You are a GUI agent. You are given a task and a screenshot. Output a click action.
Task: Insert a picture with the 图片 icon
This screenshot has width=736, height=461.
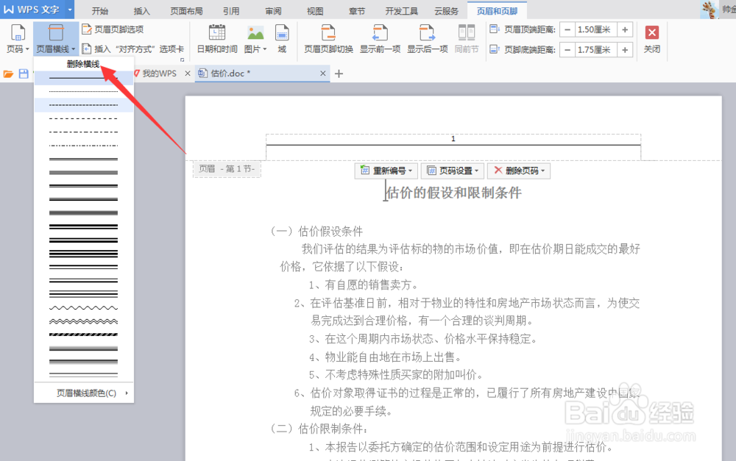255,33
